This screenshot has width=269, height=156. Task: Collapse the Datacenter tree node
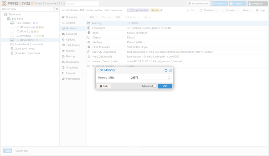[3, 14]
